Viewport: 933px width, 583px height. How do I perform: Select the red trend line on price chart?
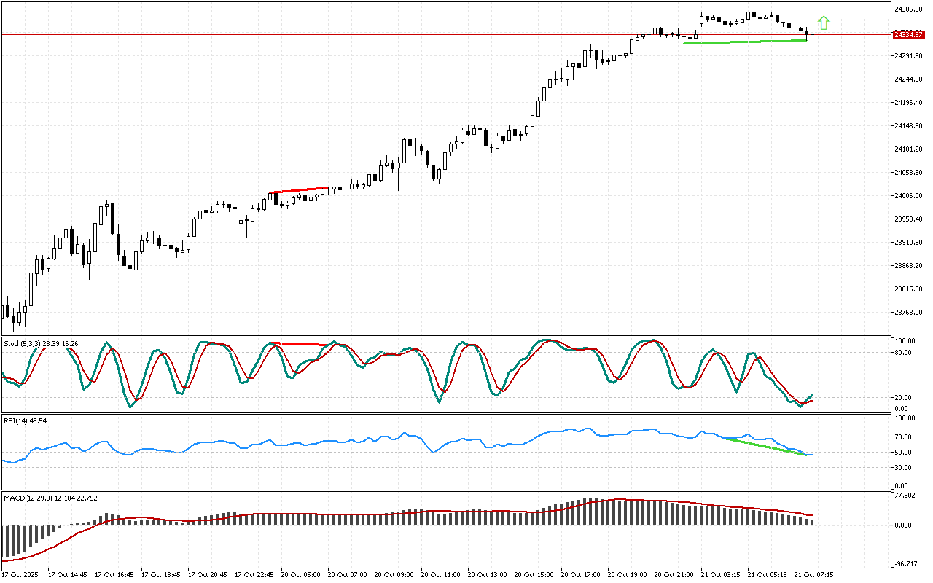coord(299,190)
